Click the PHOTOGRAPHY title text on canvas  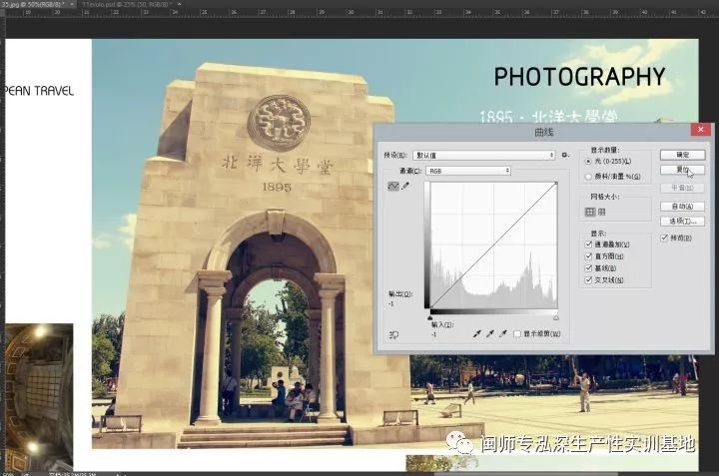click(579, 77)
